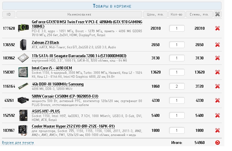Select product ID 136592
232x151 pixels.
click(x=9, y=45)
